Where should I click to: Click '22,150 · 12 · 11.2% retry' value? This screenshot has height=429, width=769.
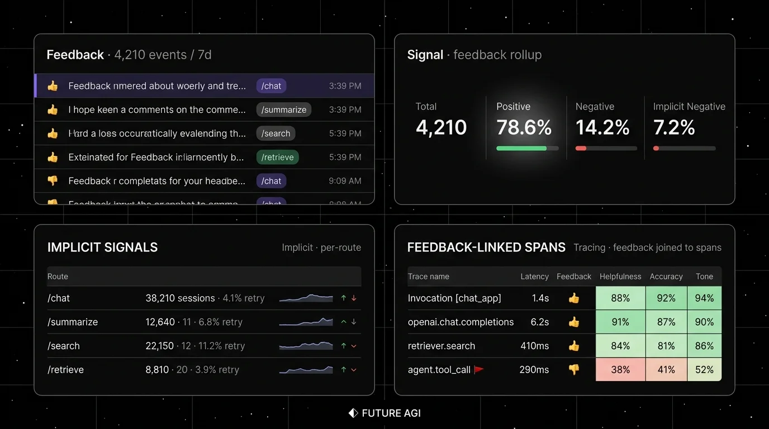pyautogui.click(x=195, y=346)
